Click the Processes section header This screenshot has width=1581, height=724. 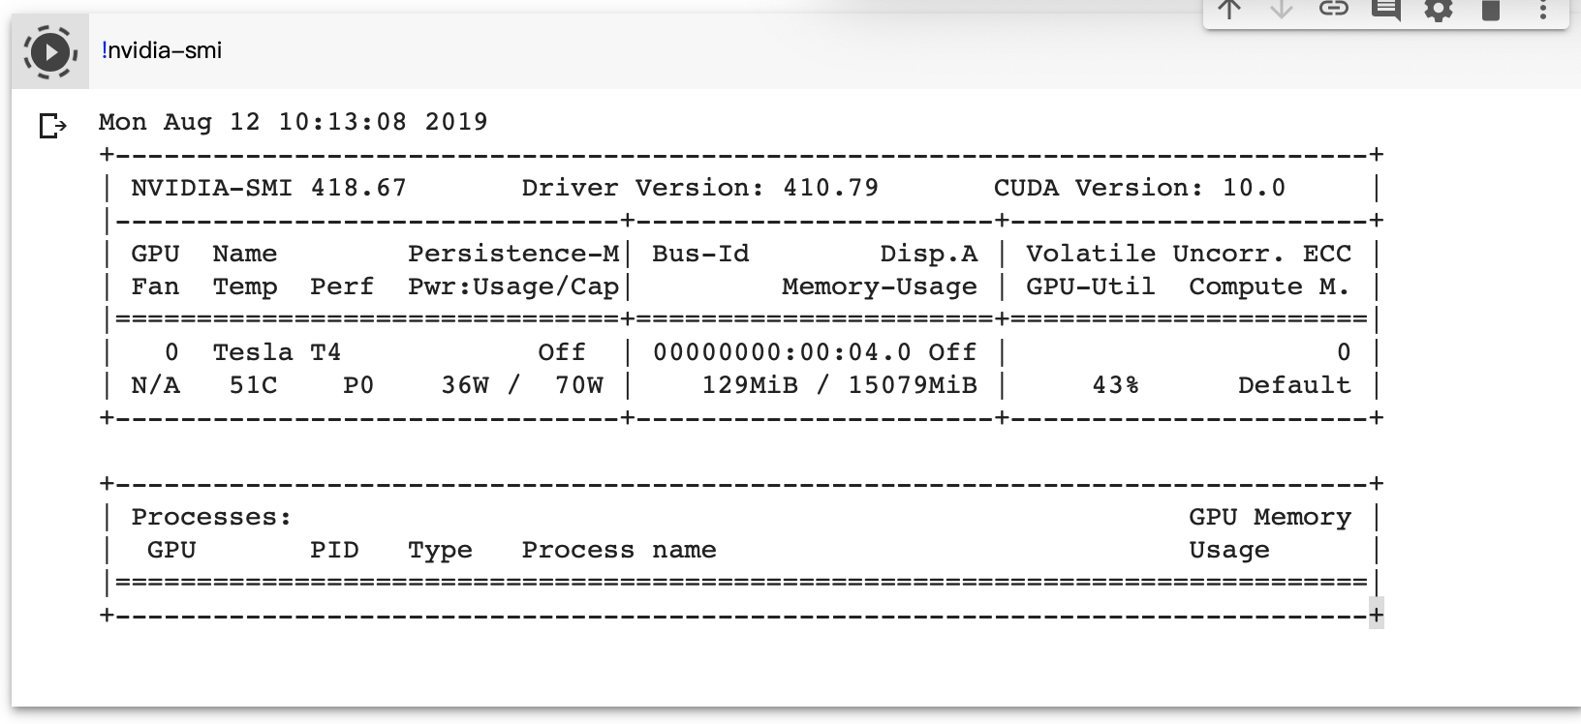click(x=209, y=516)
